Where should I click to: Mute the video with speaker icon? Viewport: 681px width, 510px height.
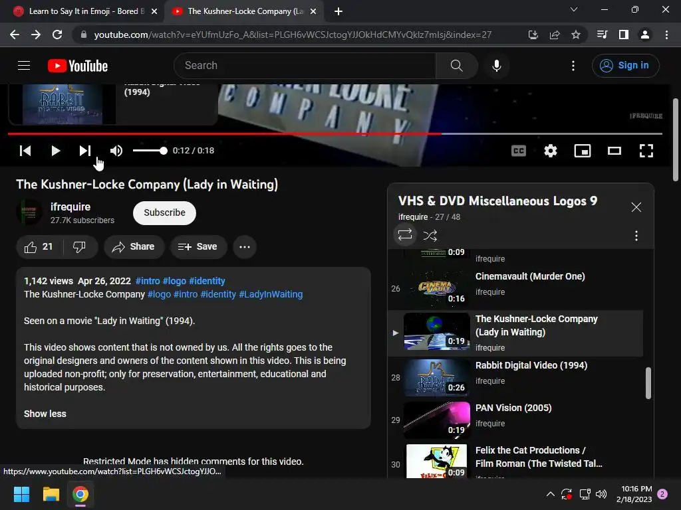point(116,151)
